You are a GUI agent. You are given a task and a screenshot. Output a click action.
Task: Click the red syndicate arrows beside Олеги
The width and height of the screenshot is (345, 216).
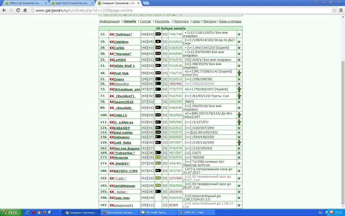pyautogui.click(x=112, y=79)
